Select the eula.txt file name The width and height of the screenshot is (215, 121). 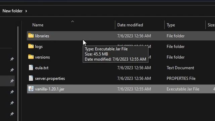(42, 68)
